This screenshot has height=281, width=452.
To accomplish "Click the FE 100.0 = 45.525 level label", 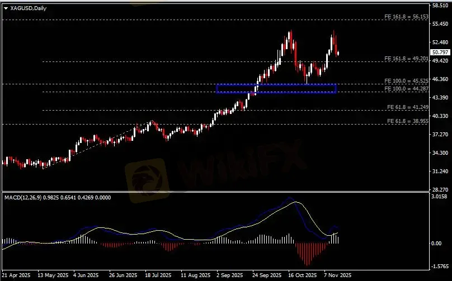I will (x=406, y=81).
